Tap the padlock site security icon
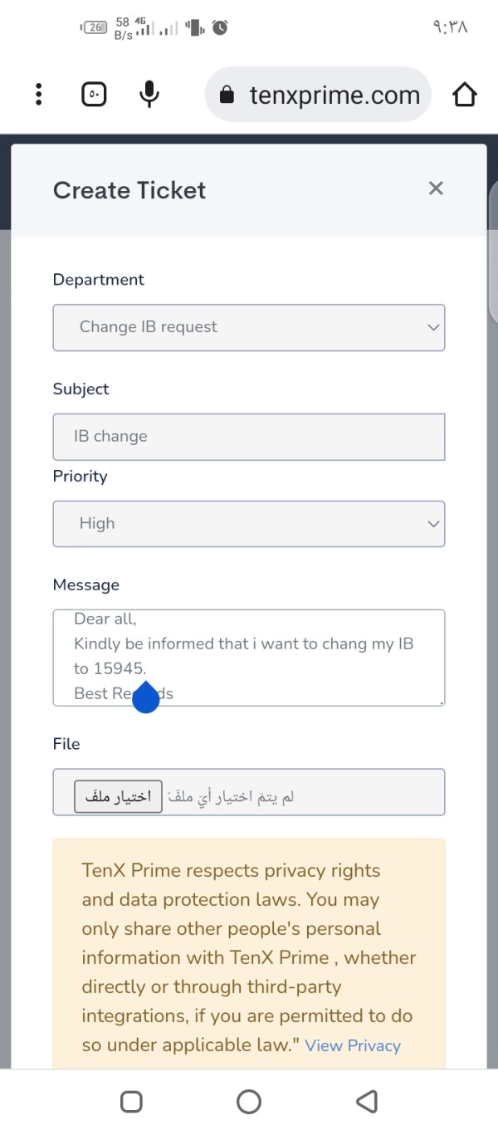Viewport: 498px width, 1135px height. (x=227, y=95)
